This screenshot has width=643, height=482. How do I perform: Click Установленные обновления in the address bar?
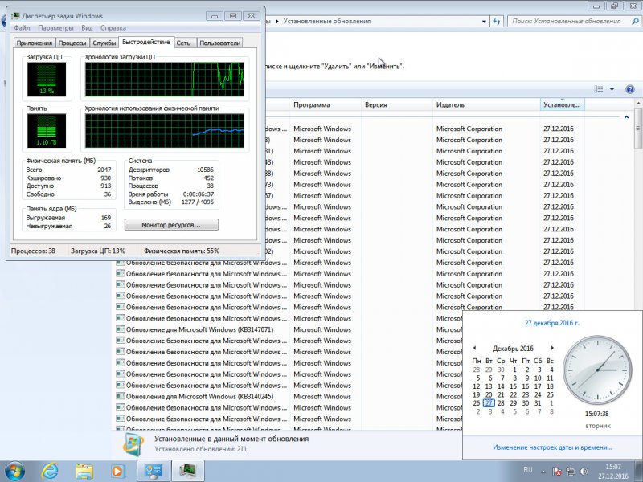tap(327, 22)
